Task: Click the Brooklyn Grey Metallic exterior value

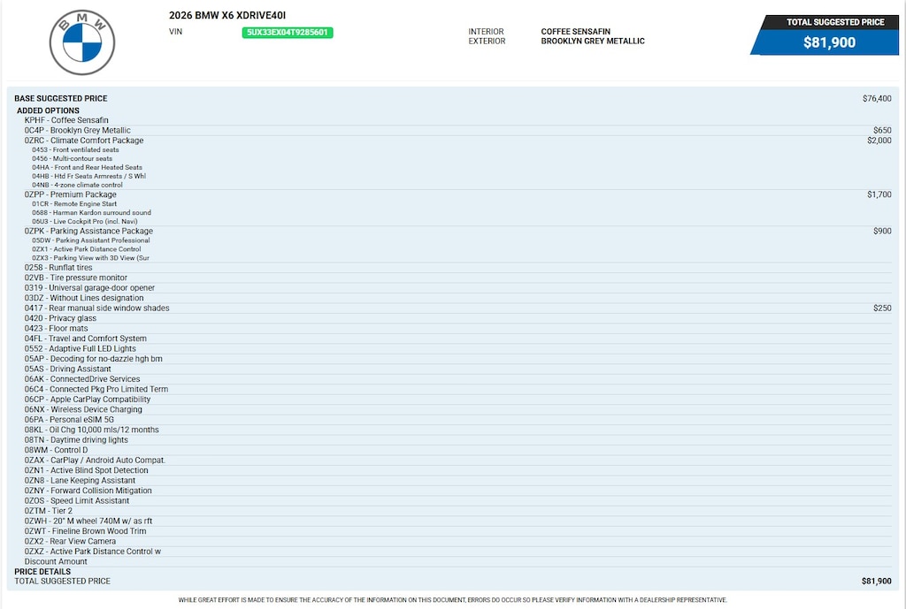Action: 593,41
